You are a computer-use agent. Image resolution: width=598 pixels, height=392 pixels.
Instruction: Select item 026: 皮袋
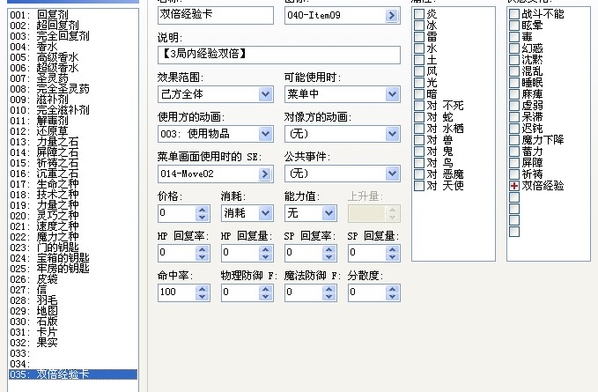click(x=73, y=279)
